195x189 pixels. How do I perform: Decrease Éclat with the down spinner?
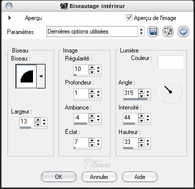coord(91,144)
